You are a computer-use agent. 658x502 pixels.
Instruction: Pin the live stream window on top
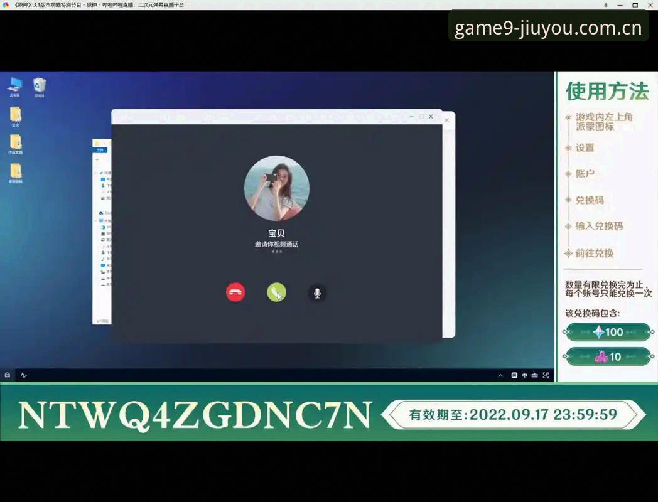point(605,5)
